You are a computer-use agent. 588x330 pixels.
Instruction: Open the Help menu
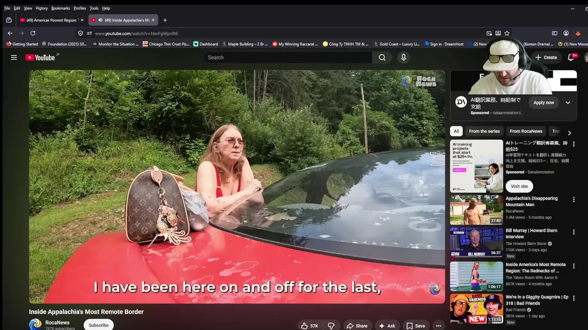point(106,8)
